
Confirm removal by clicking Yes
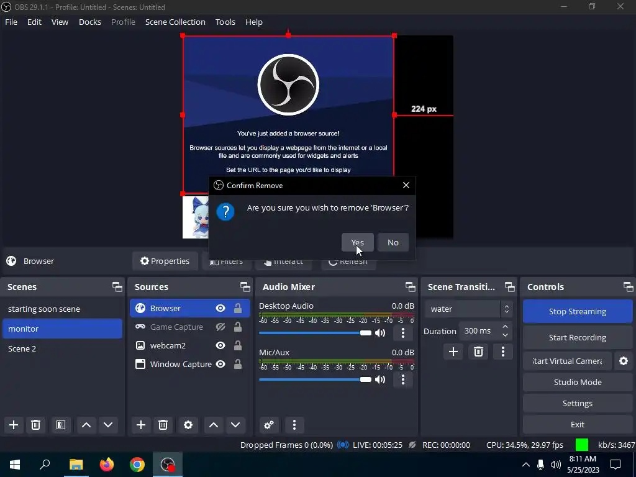coord(357,242)
